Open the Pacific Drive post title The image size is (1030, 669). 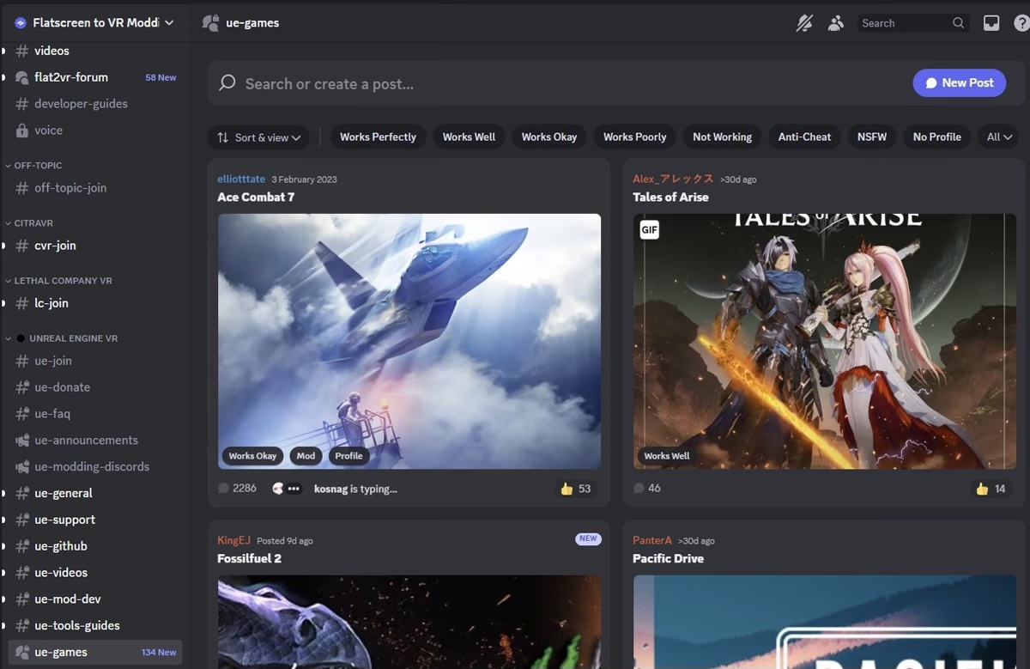tap(668, 559)
